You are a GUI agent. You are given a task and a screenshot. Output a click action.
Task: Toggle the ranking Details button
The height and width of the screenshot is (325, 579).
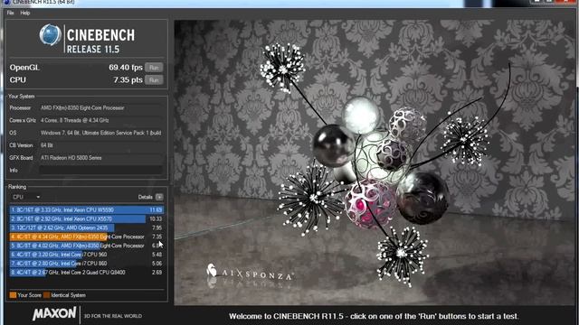tap(159, 197)
